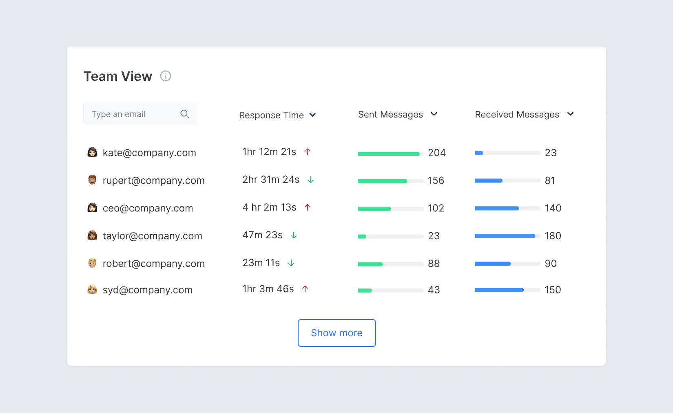Click syd's received messages progress bar
Screen dimensions: 673x413
[507, 290]
